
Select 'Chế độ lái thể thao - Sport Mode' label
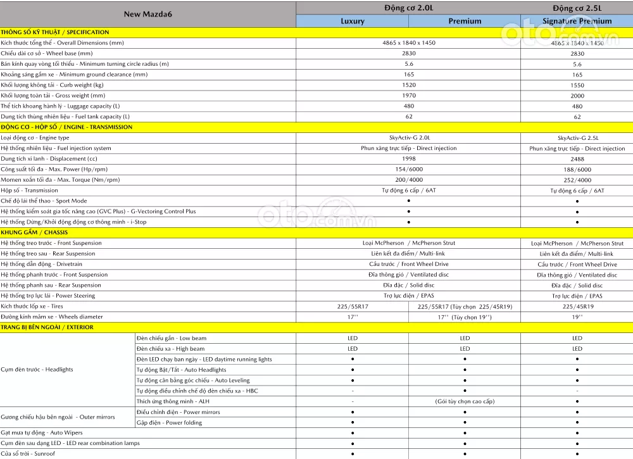pos(44,201)
